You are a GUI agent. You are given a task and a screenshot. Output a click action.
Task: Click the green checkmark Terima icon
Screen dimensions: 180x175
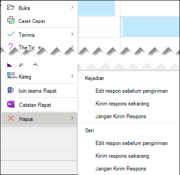tap(11, 34)
